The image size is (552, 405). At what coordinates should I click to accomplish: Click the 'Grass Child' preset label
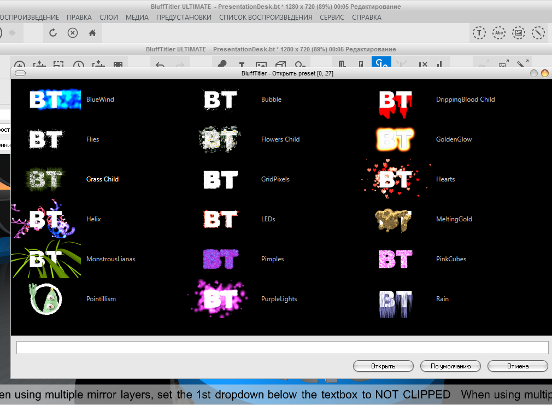pos(102,179)
